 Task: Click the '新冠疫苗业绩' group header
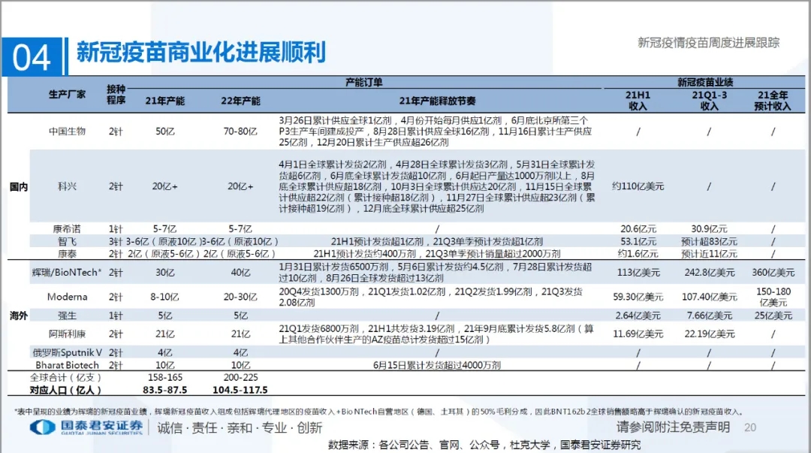(705, 83)
